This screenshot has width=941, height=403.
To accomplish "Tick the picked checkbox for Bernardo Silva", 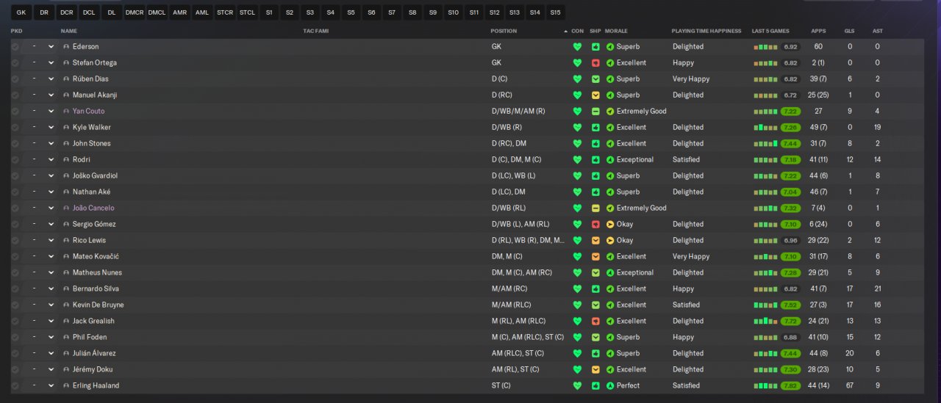I will pos(15,288).
